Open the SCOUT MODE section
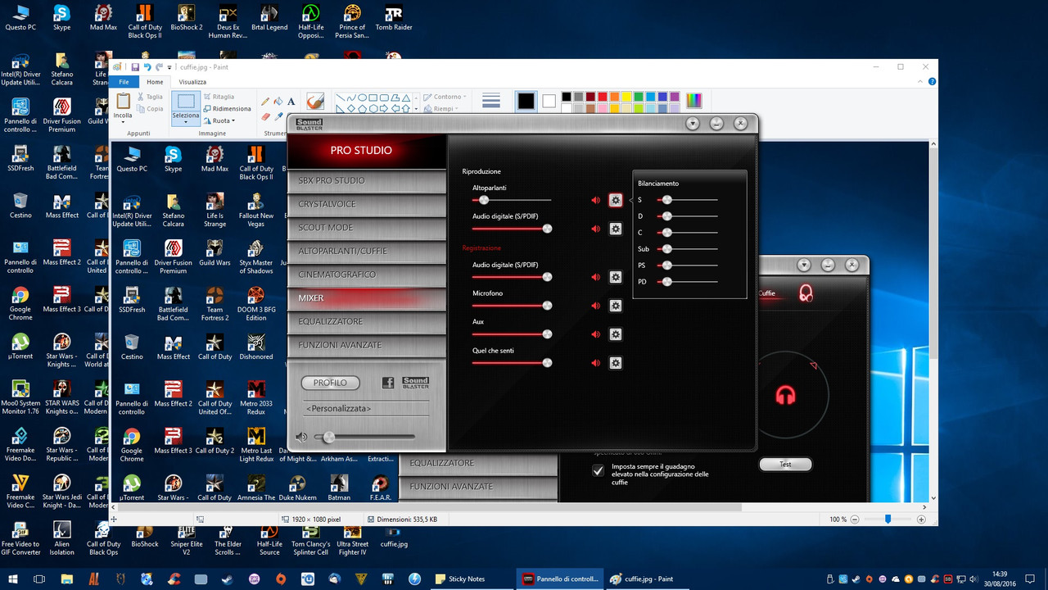The height and width of the screenshot is (590, 1048). [x=366, y=228]
